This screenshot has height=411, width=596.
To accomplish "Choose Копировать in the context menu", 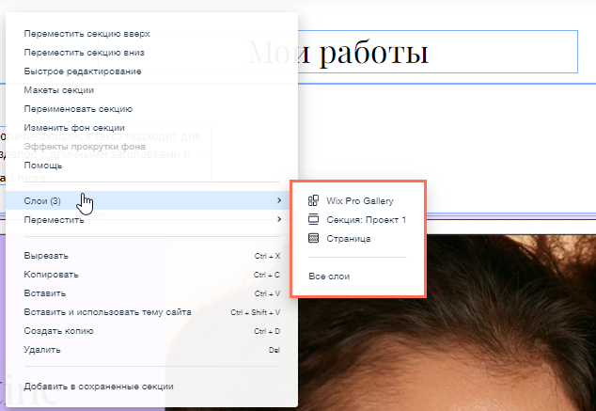I will (151, 275).
